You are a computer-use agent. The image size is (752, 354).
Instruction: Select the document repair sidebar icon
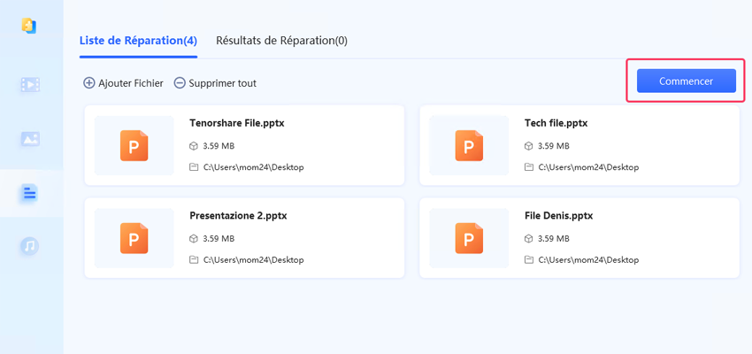pos(30,193)
